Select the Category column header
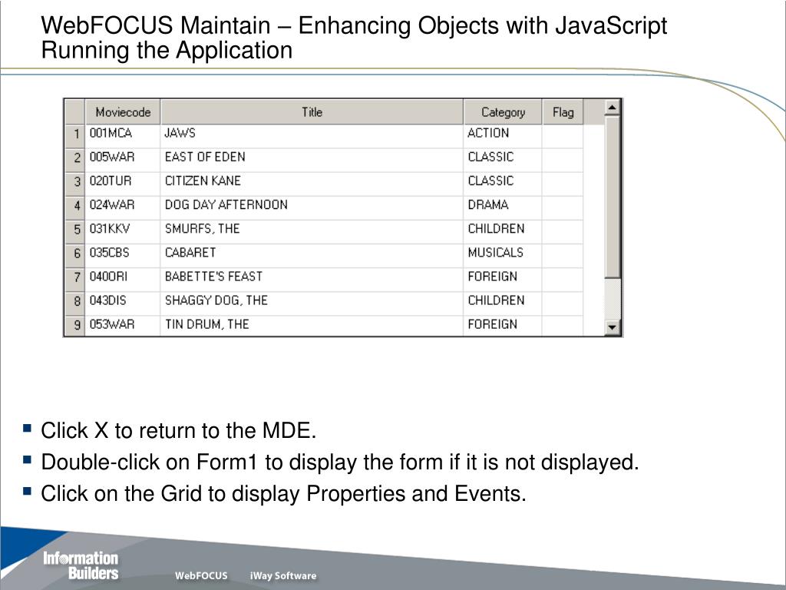Image resolution: width=786 pixels, height=590 pixels. pos(503,112)
